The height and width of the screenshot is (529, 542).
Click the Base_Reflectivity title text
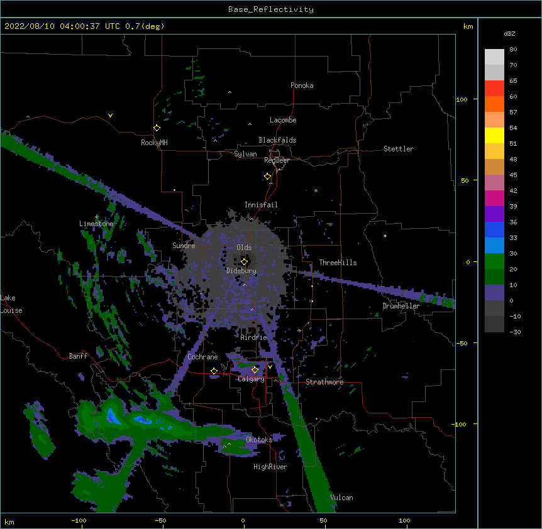pos(271,9)
